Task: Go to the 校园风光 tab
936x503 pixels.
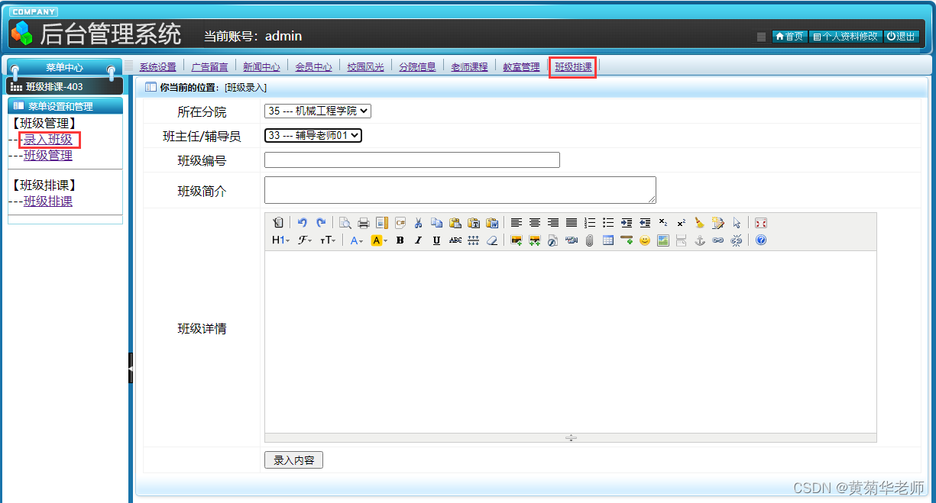Action: point(365,67)
